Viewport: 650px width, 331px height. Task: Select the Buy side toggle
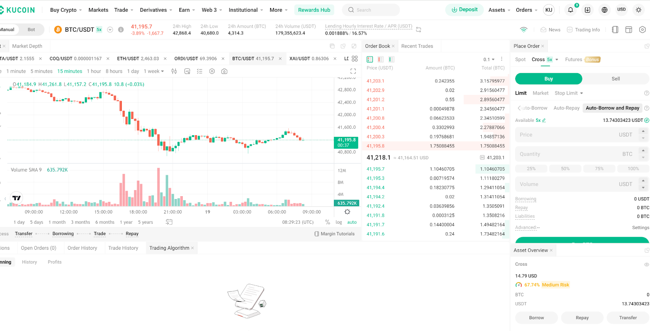pyautogui.click(x=548, y=79)
